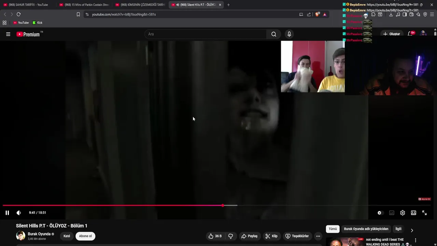Pause the YouTube video
The height and width of the screenshot is (246, 437).
click(x=7, y=213)
